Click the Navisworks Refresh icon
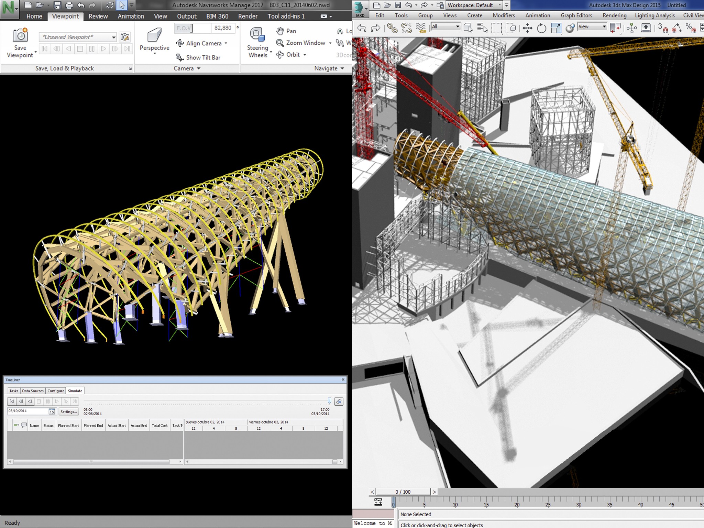The width and height of the screenshot is (704, 528). [110, 5]
